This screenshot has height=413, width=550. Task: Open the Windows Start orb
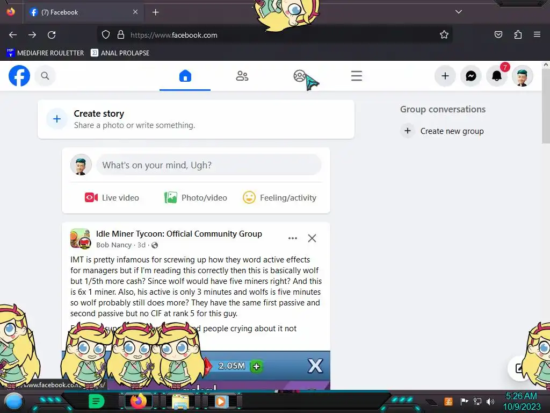coord(13,402)
